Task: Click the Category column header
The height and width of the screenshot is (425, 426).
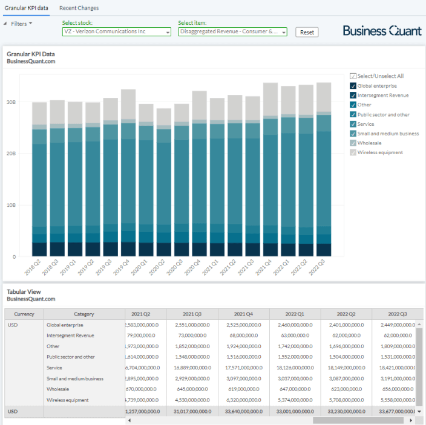Action: 84,314
